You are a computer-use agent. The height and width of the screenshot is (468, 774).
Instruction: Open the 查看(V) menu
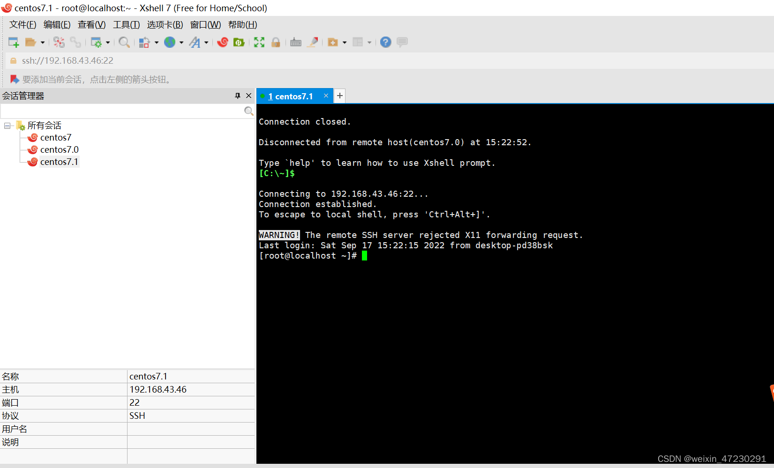92,25
